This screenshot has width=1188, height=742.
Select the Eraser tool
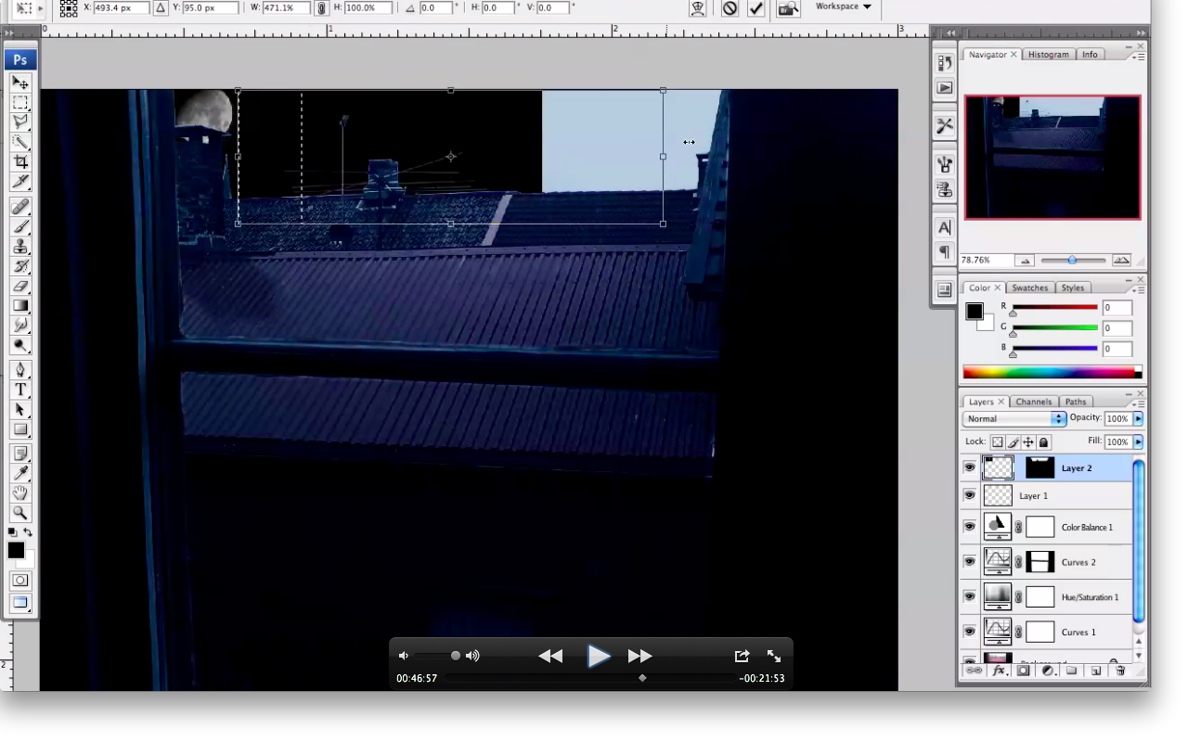point(20,286)
